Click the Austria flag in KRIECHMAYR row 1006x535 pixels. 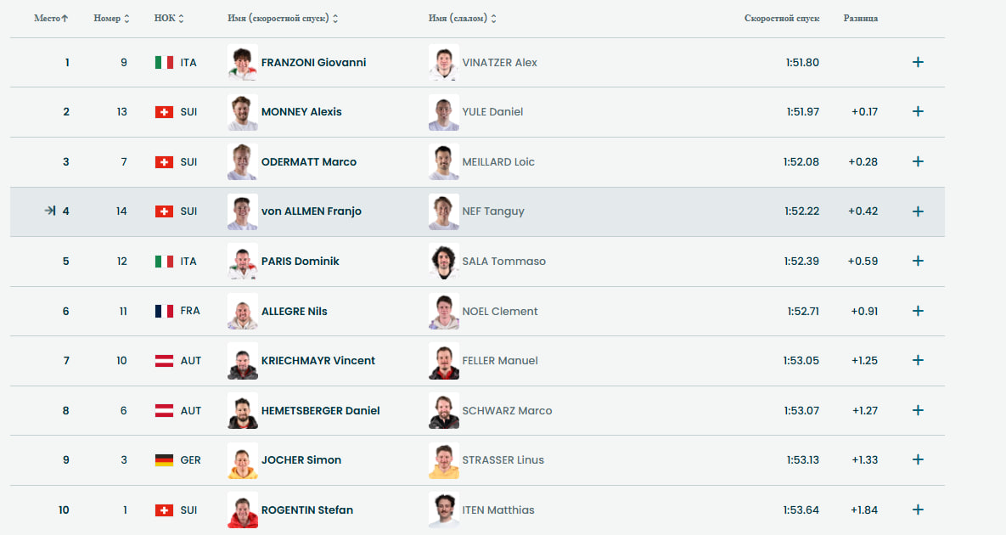164,361
